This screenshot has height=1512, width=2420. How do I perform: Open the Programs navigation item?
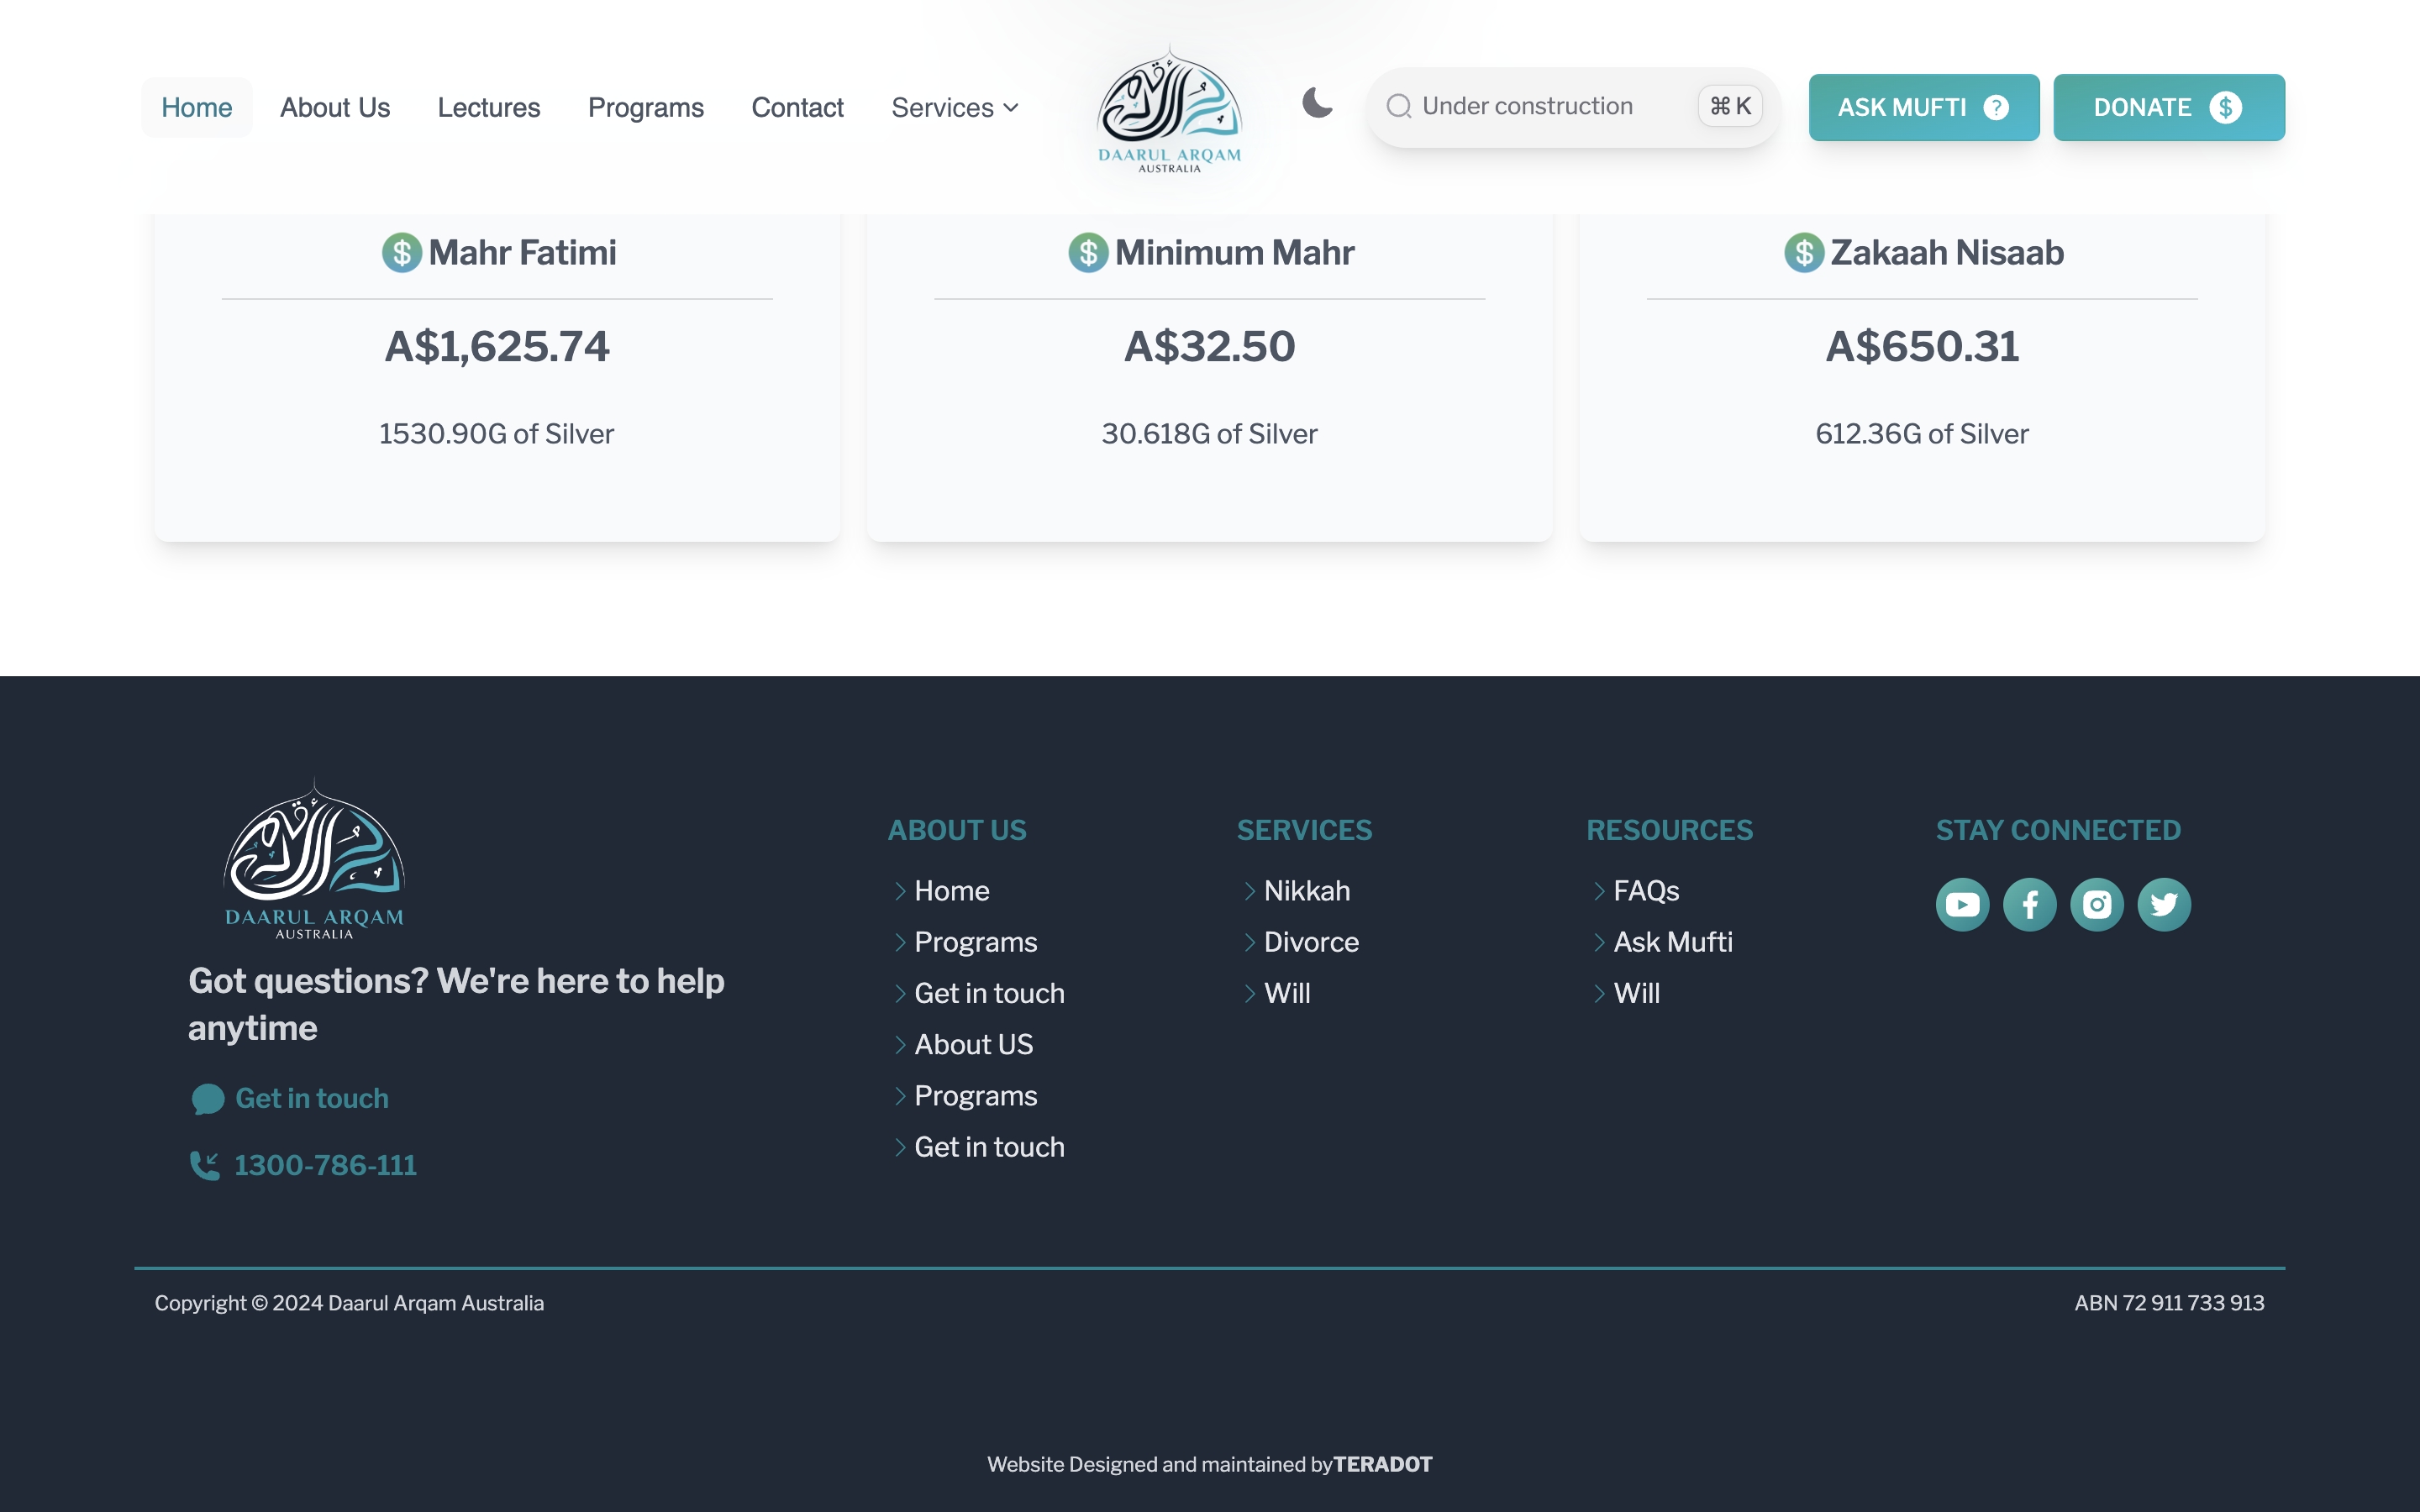coord(645,107)
